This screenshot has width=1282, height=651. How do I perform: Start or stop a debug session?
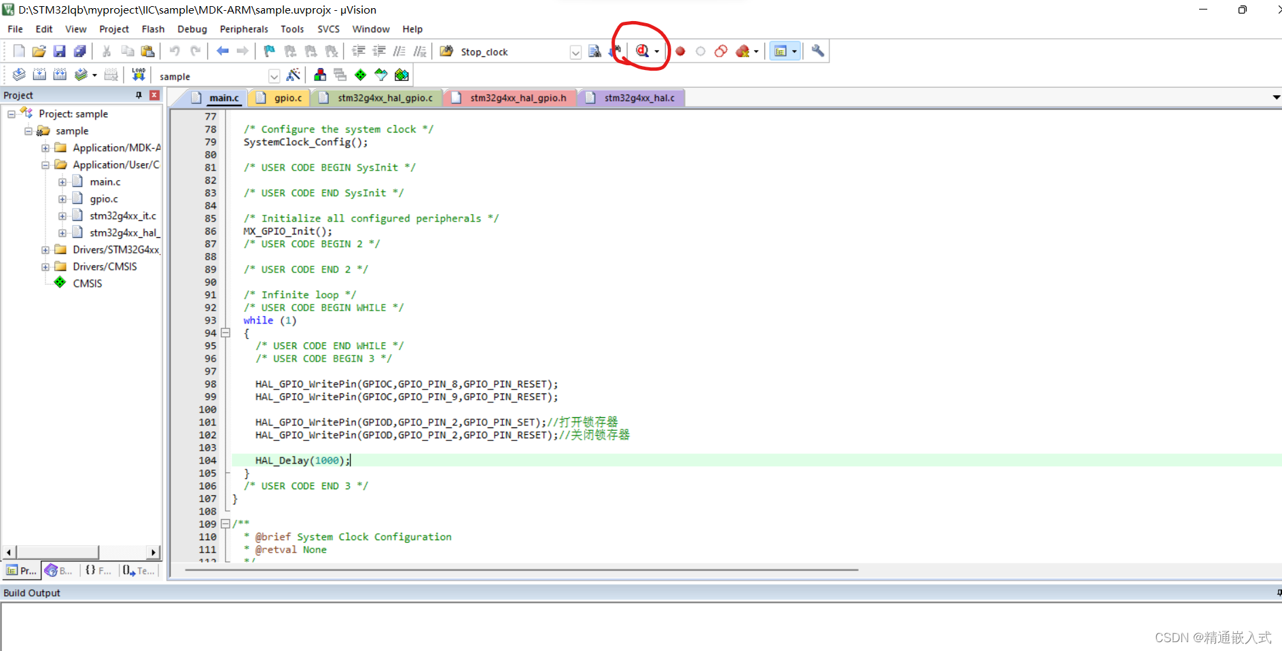642,51
